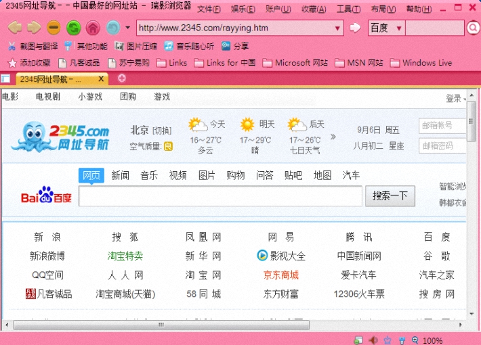Click the 2345.com octopus logo
Viewport: 481px width, 345px height.
click(x=60, y=137)
